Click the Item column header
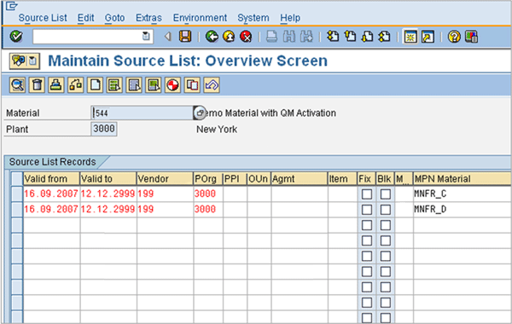 342,179
